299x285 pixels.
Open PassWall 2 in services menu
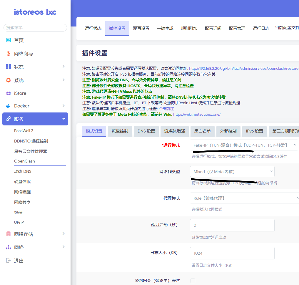[x=24, y=131]
